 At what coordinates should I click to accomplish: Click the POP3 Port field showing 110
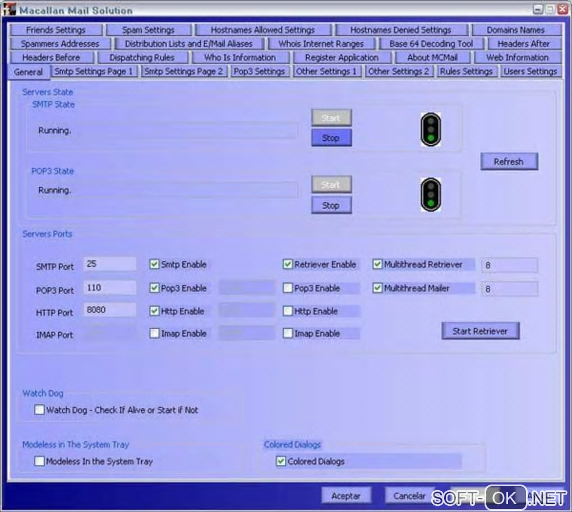tap(110, 288)
